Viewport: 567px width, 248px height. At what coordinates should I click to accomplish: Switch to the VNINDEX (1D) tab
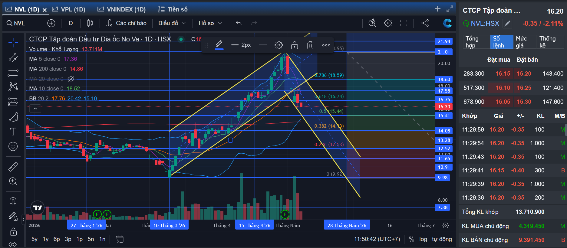click(x=122, y=9)
